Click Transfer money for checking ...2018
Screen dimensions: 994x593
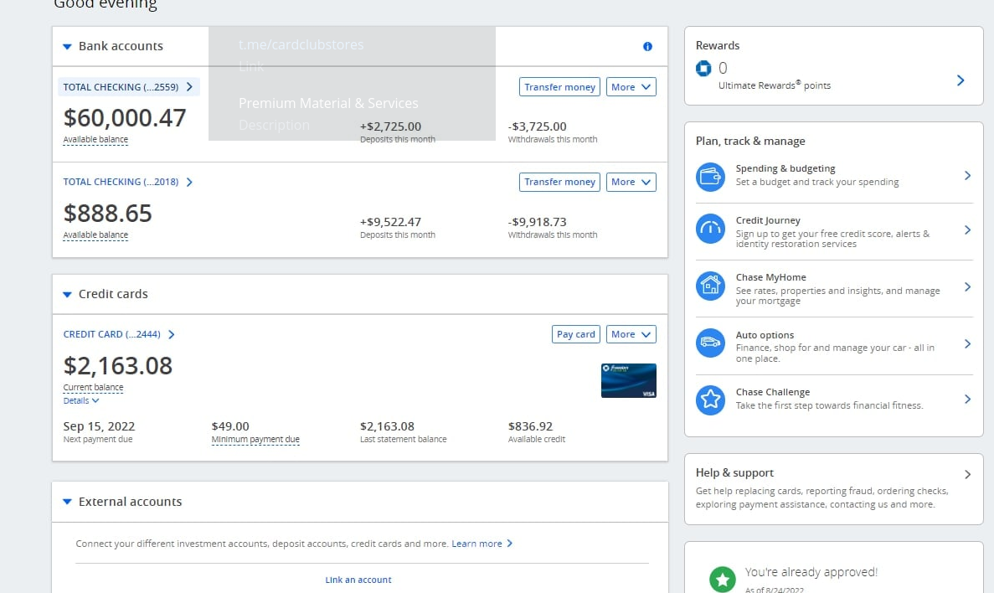(559, 182)
